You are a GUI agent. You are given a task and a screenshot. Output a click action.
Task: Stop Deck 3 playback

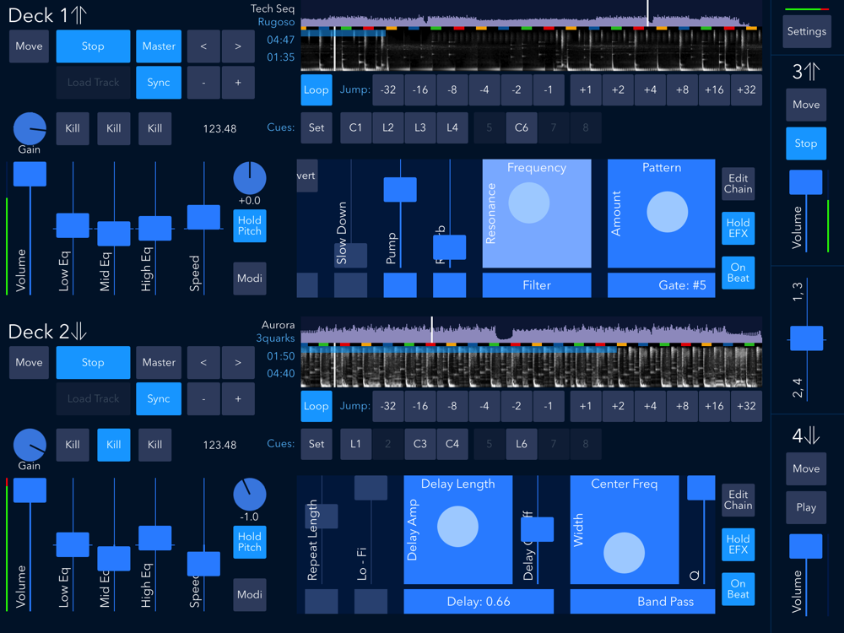tap(806, 143)
